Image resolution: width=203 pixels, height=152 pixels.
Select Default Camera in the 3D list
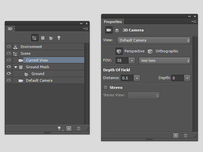pyautogui.click(x=39, y=80)
